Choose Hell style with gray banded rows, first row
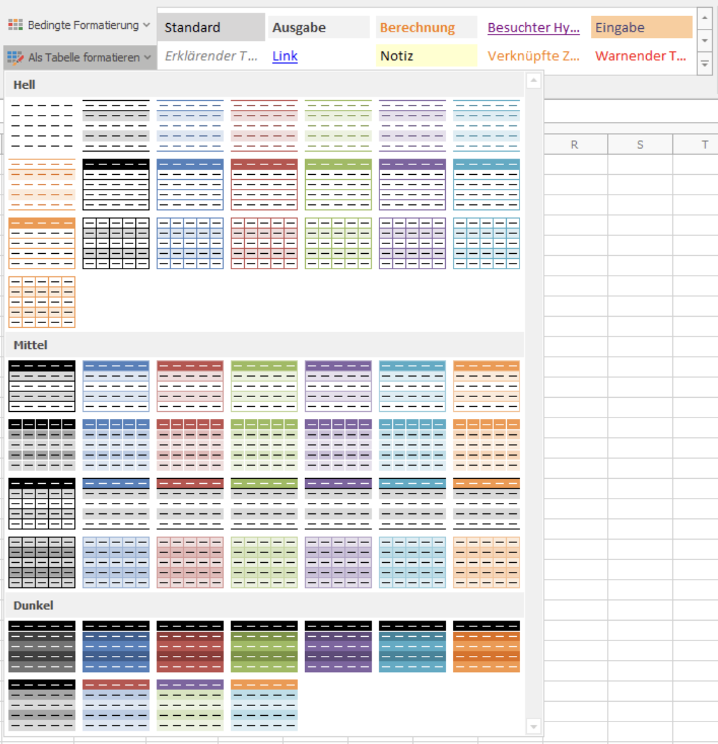 coord(116,126)
